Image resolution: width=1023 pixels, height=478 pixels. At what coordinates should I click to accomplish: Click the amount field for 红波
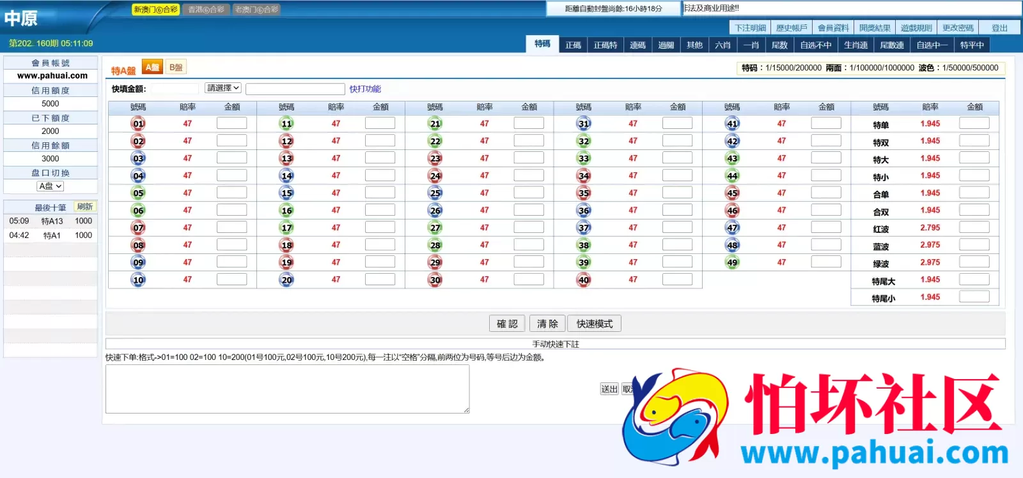tap(974, 227)
